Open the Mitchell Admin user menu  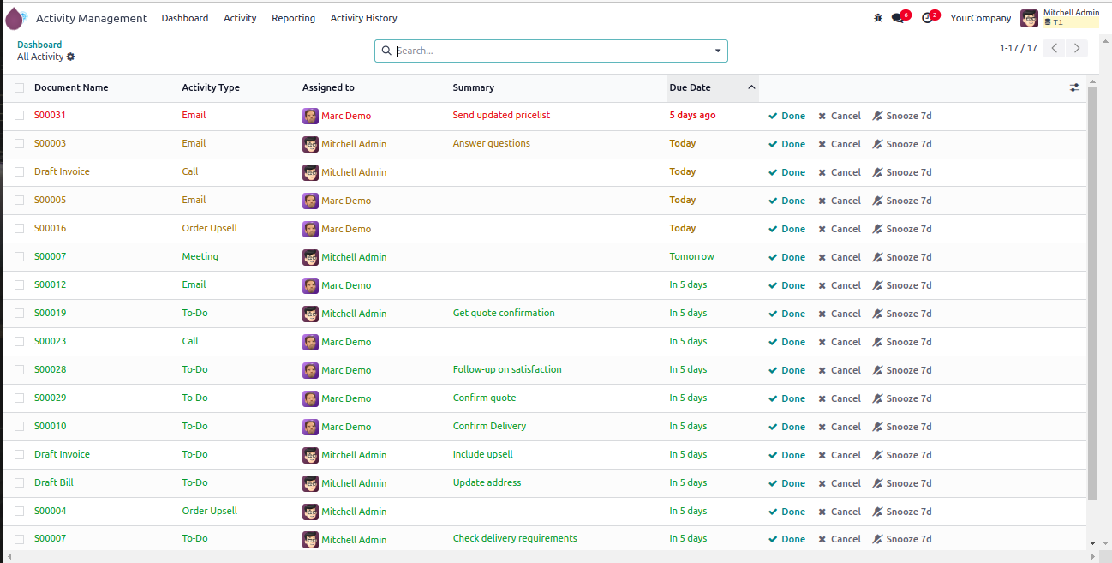[x=1059, y=18]
